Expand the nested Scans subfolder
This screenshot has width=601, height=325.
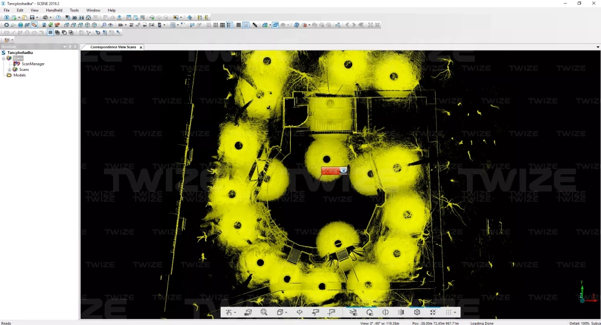coord(9,70)
